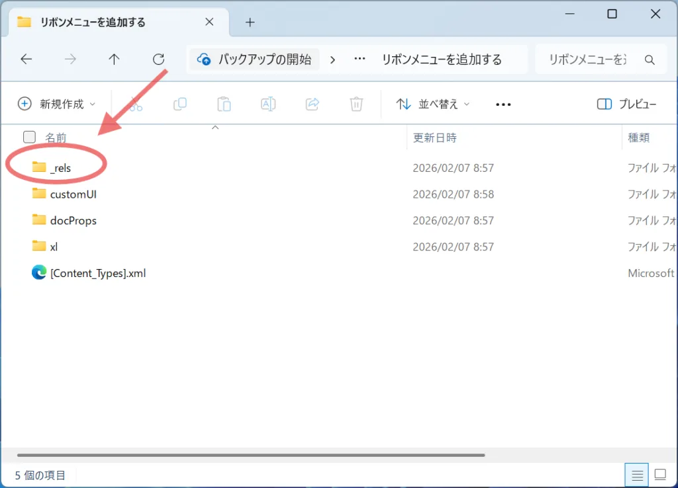Enable details view at bottom right

pyautogui.click(x=636, y=474)
